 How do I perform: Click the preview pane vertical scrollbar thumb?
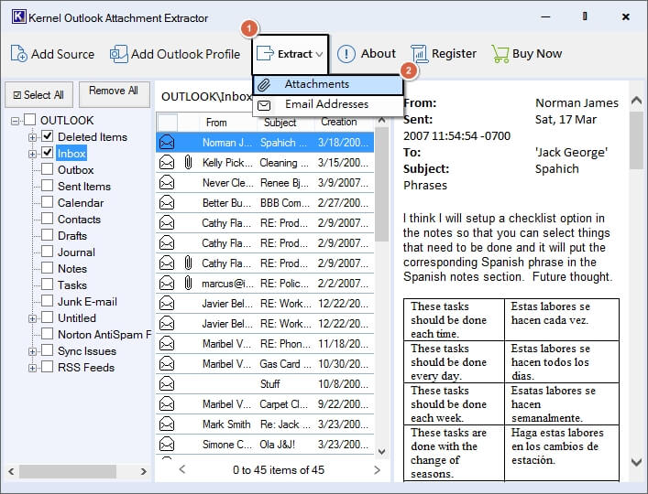637,140
